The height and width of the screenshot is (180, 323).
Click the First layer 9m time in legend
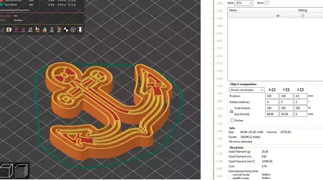16,16
